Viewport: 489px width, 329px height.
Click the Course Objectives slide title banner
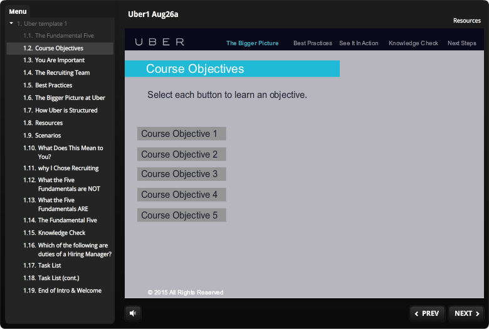(x=232, y=68)
